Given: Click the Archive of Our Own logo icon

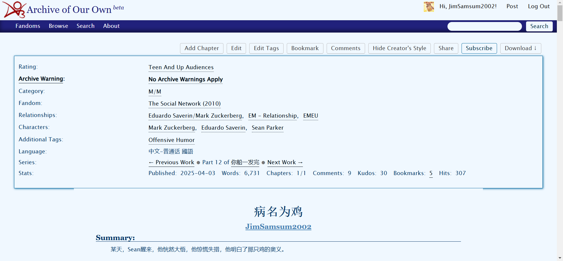Looking at the screenshot, I should pyautogui.click(x=14, y=9).
